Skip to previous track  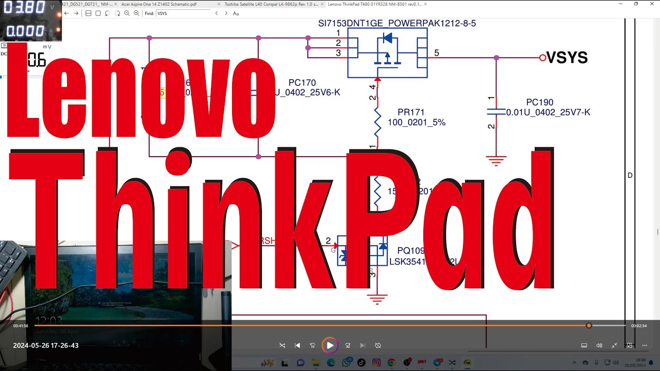click(x=298, y=345)
